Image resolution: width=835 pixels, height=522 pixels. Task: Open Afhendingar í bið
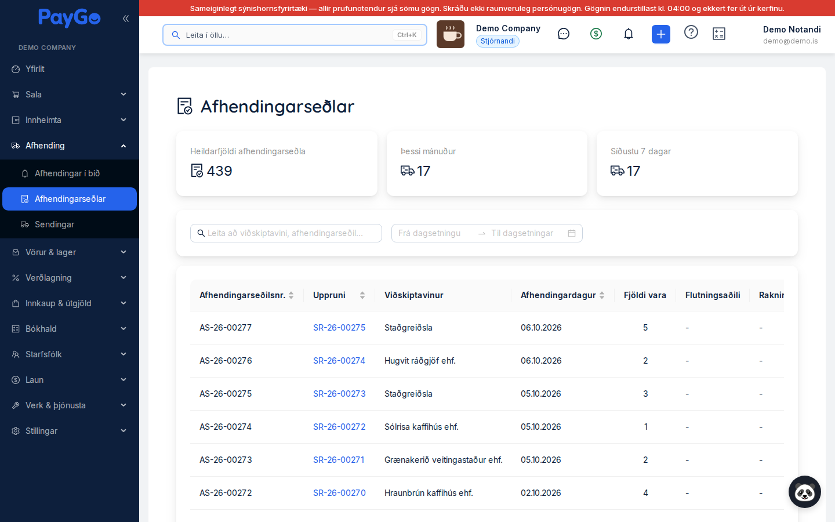[x=70, y=173]
